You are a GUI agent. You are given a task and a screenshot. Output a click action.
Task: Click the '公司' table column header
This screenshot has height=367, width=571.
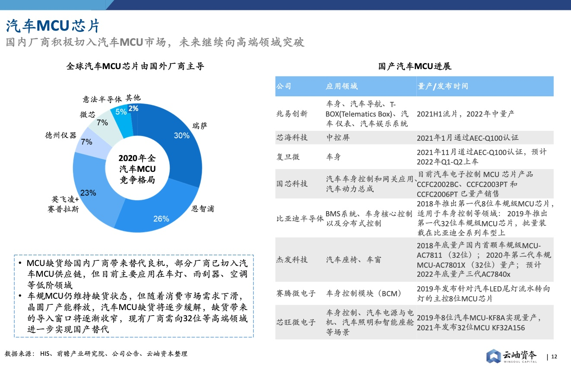coord(284,86)
